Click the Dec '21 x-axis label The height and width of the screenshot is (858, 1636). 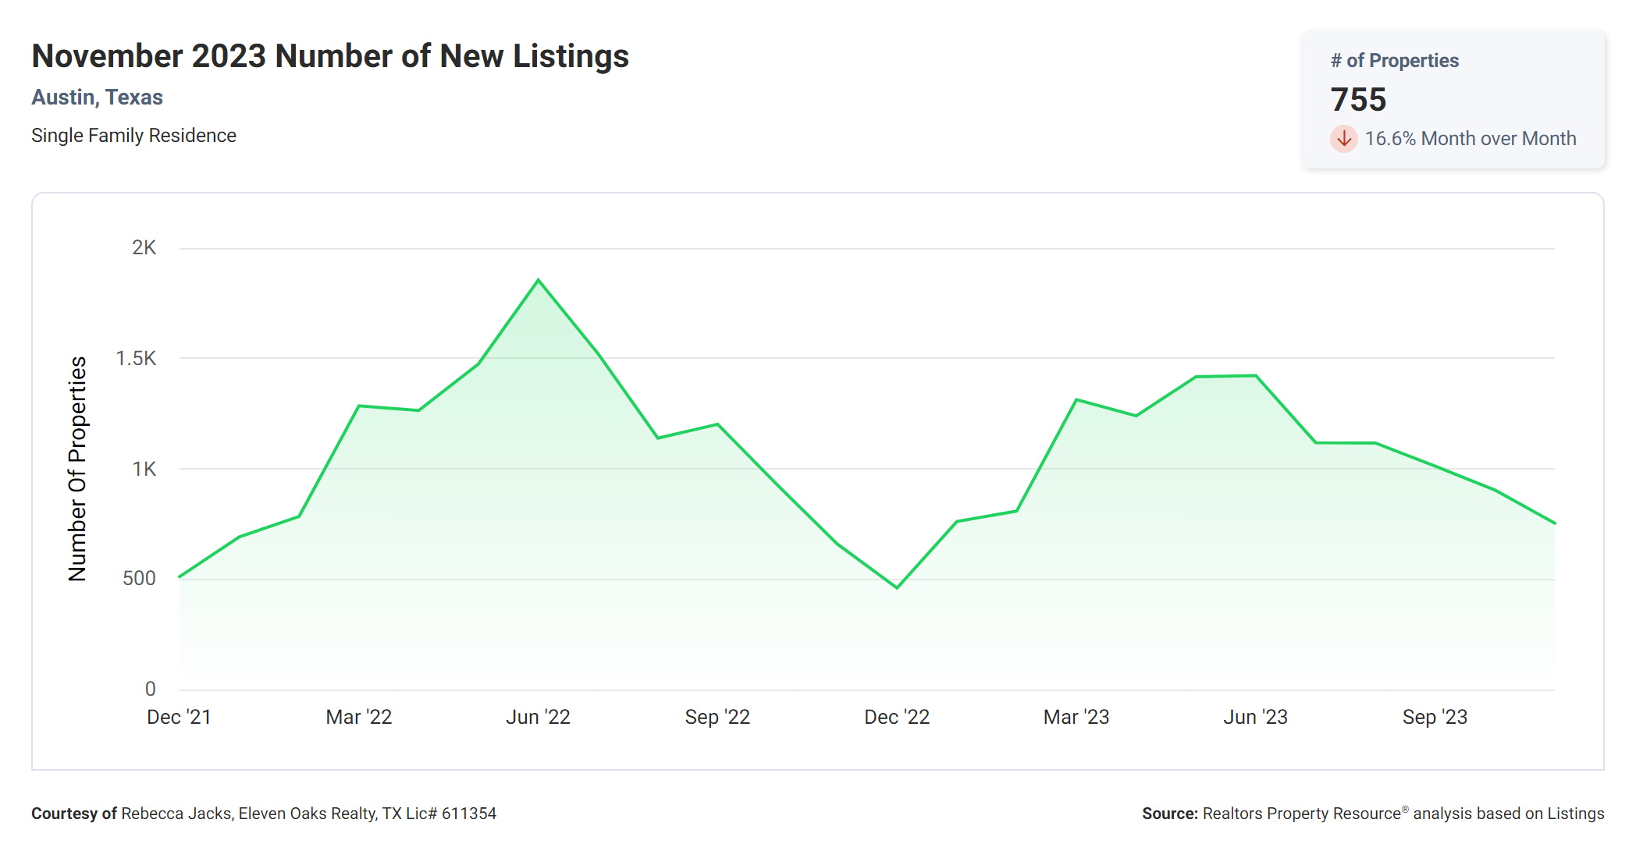tap(179, 717)
